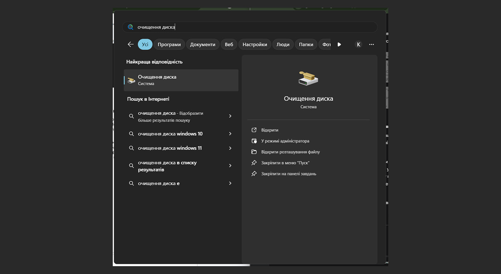The width and height of the screenshot is (501, 274).
Task: Switch to the partially visible Фото filter tab
Action: coord(325,44)
